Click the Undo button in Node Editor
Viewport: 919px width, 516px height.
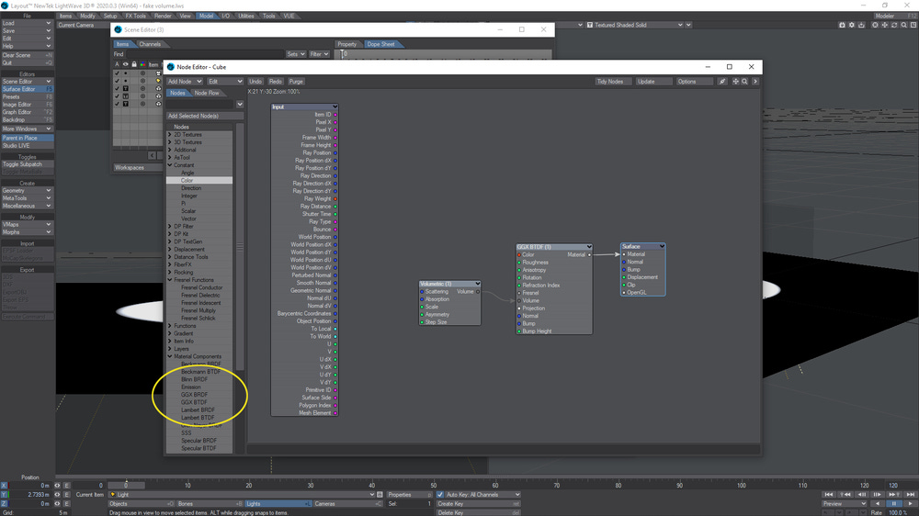[x=255, y=82]
